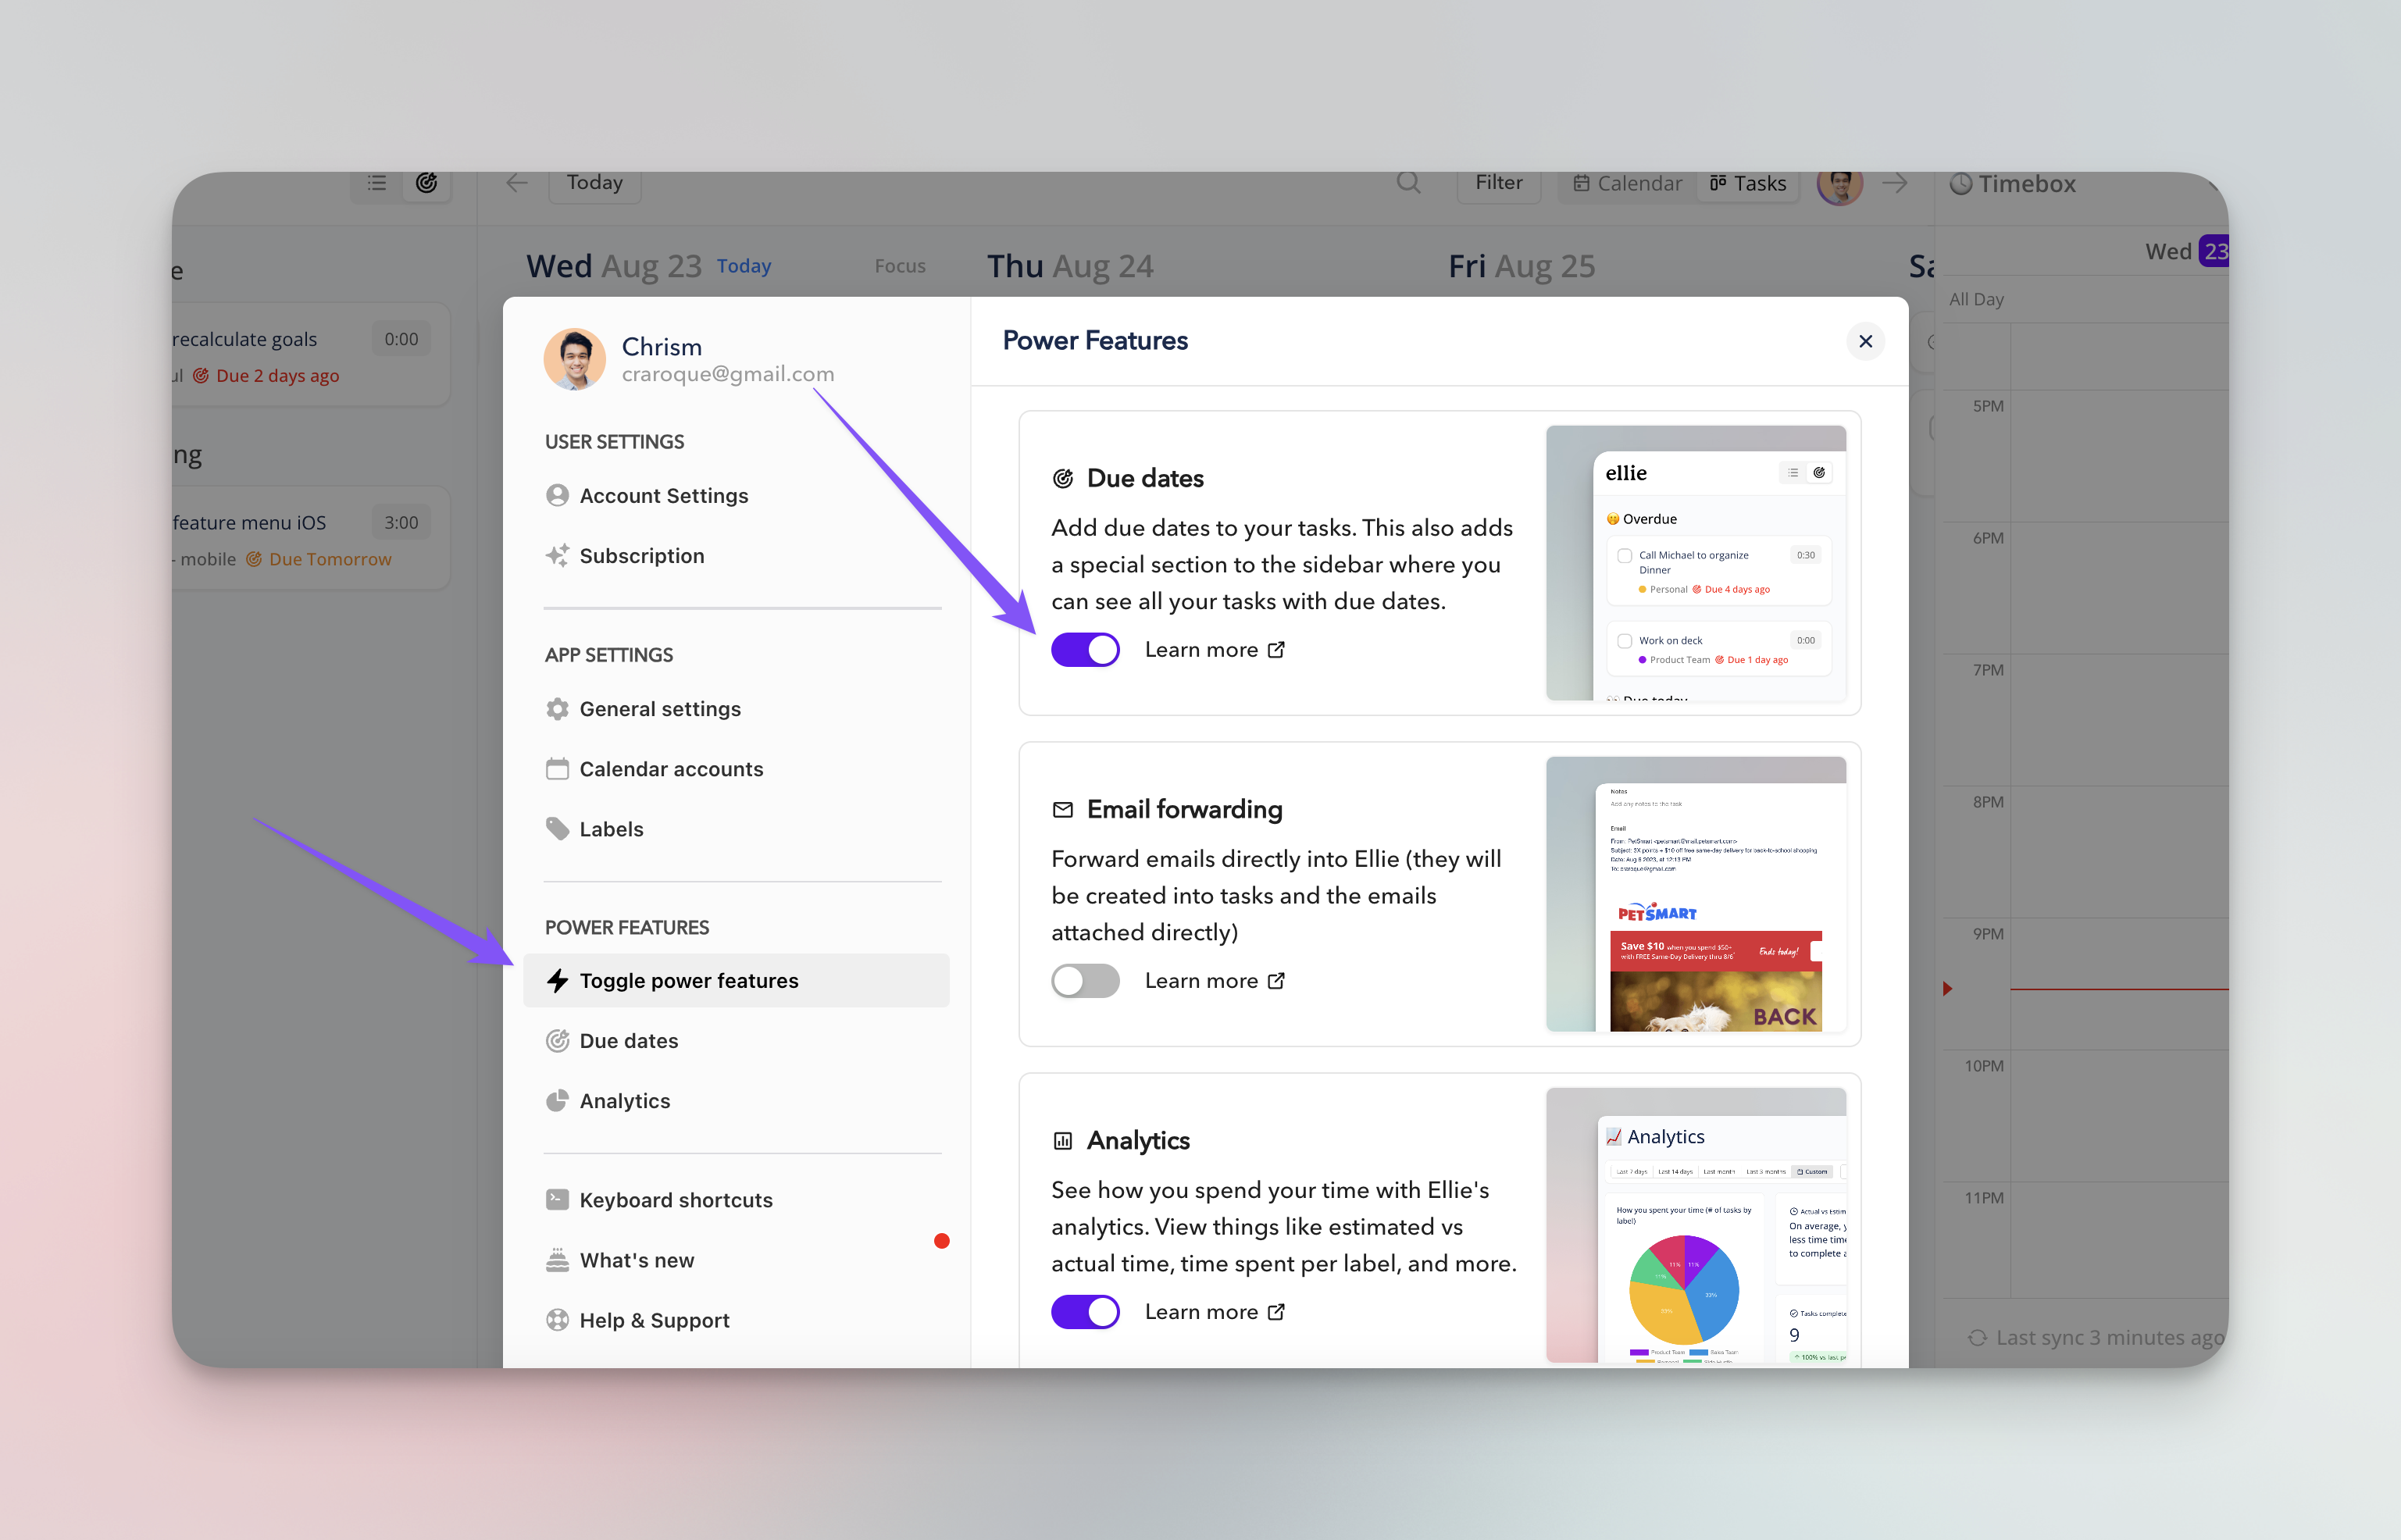Select General settings from App Settings
The width and height of the screenshot is (2401, 1540).
(x=660, y=709)
